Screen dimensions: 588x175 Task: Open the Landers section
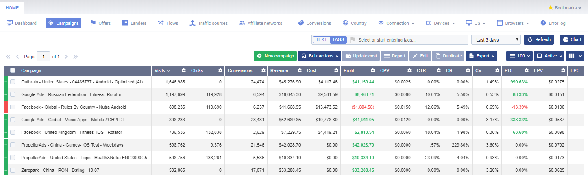134,23
